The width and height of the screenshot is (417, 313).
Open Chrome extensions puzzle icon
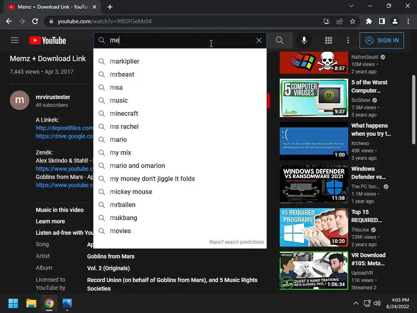[369, 21]
